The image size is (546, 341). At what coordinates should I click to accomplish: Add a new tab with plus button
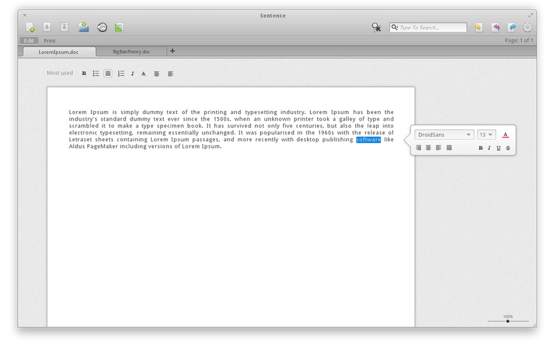coord(172,51)
